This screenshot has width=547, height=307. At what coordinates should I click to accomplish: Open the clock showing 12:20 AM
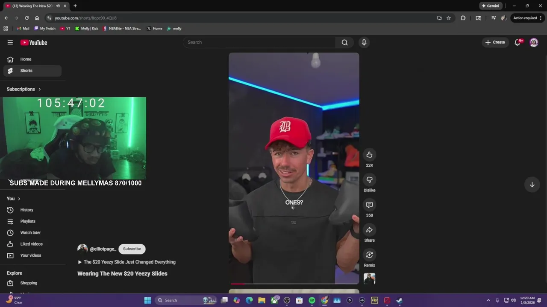click(x=527, y=300)
